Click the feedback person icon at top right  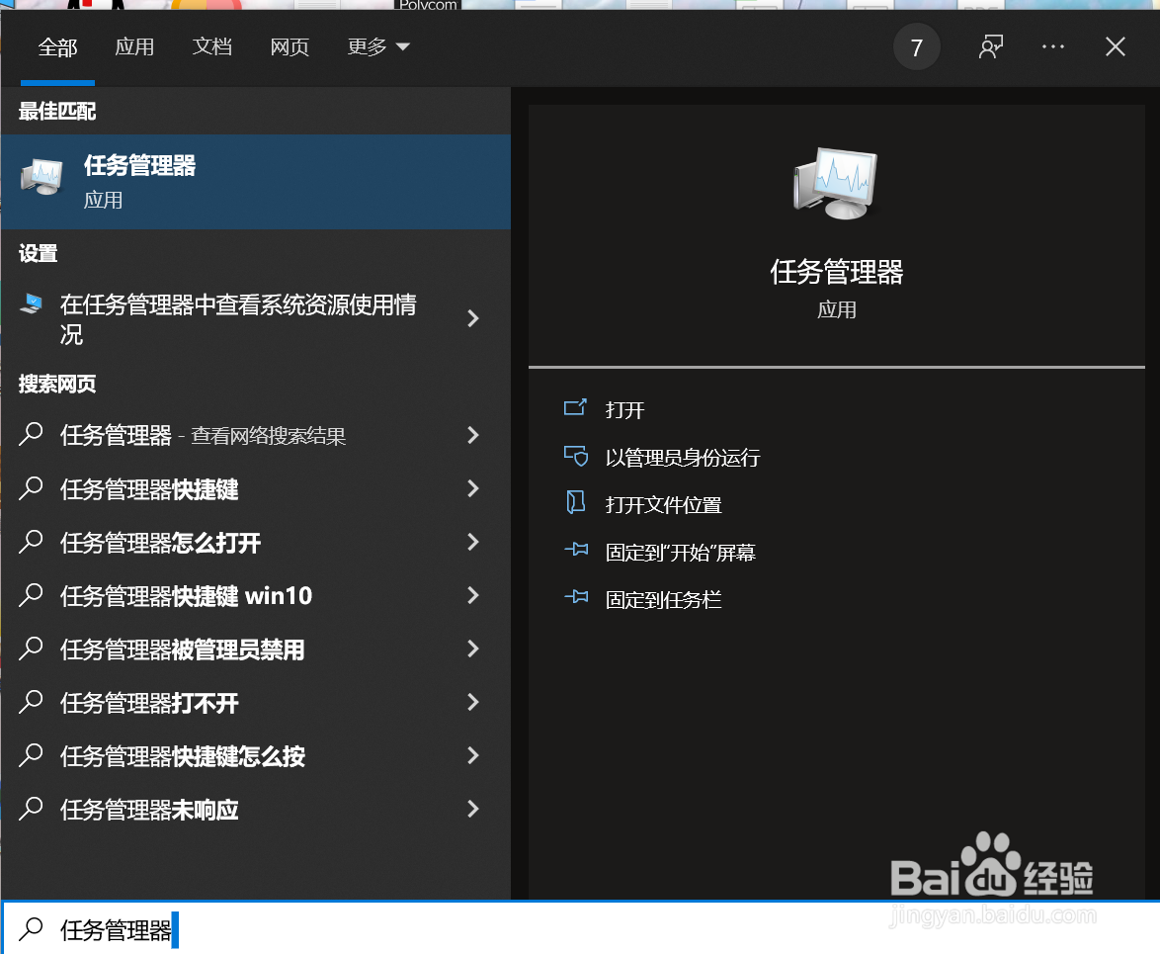click(991, 46)
